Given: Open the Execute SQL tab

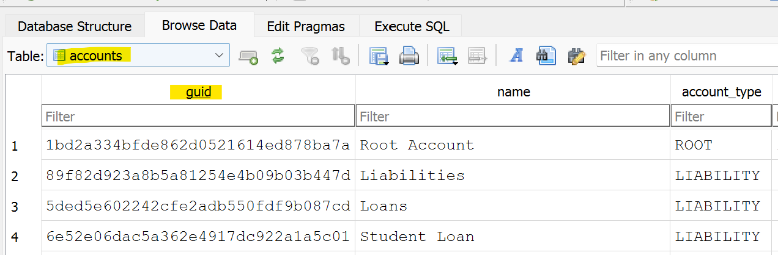Looking at the screenshot, I should coord(412,27).
